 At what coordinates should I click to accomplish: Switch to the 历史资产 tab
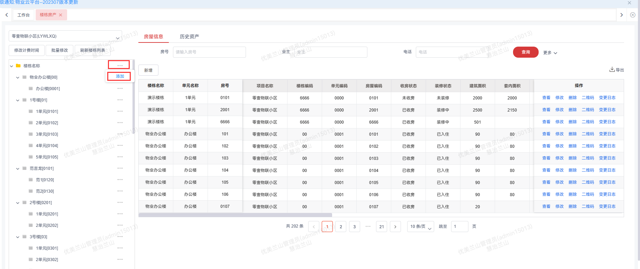(x=189, y=36)
